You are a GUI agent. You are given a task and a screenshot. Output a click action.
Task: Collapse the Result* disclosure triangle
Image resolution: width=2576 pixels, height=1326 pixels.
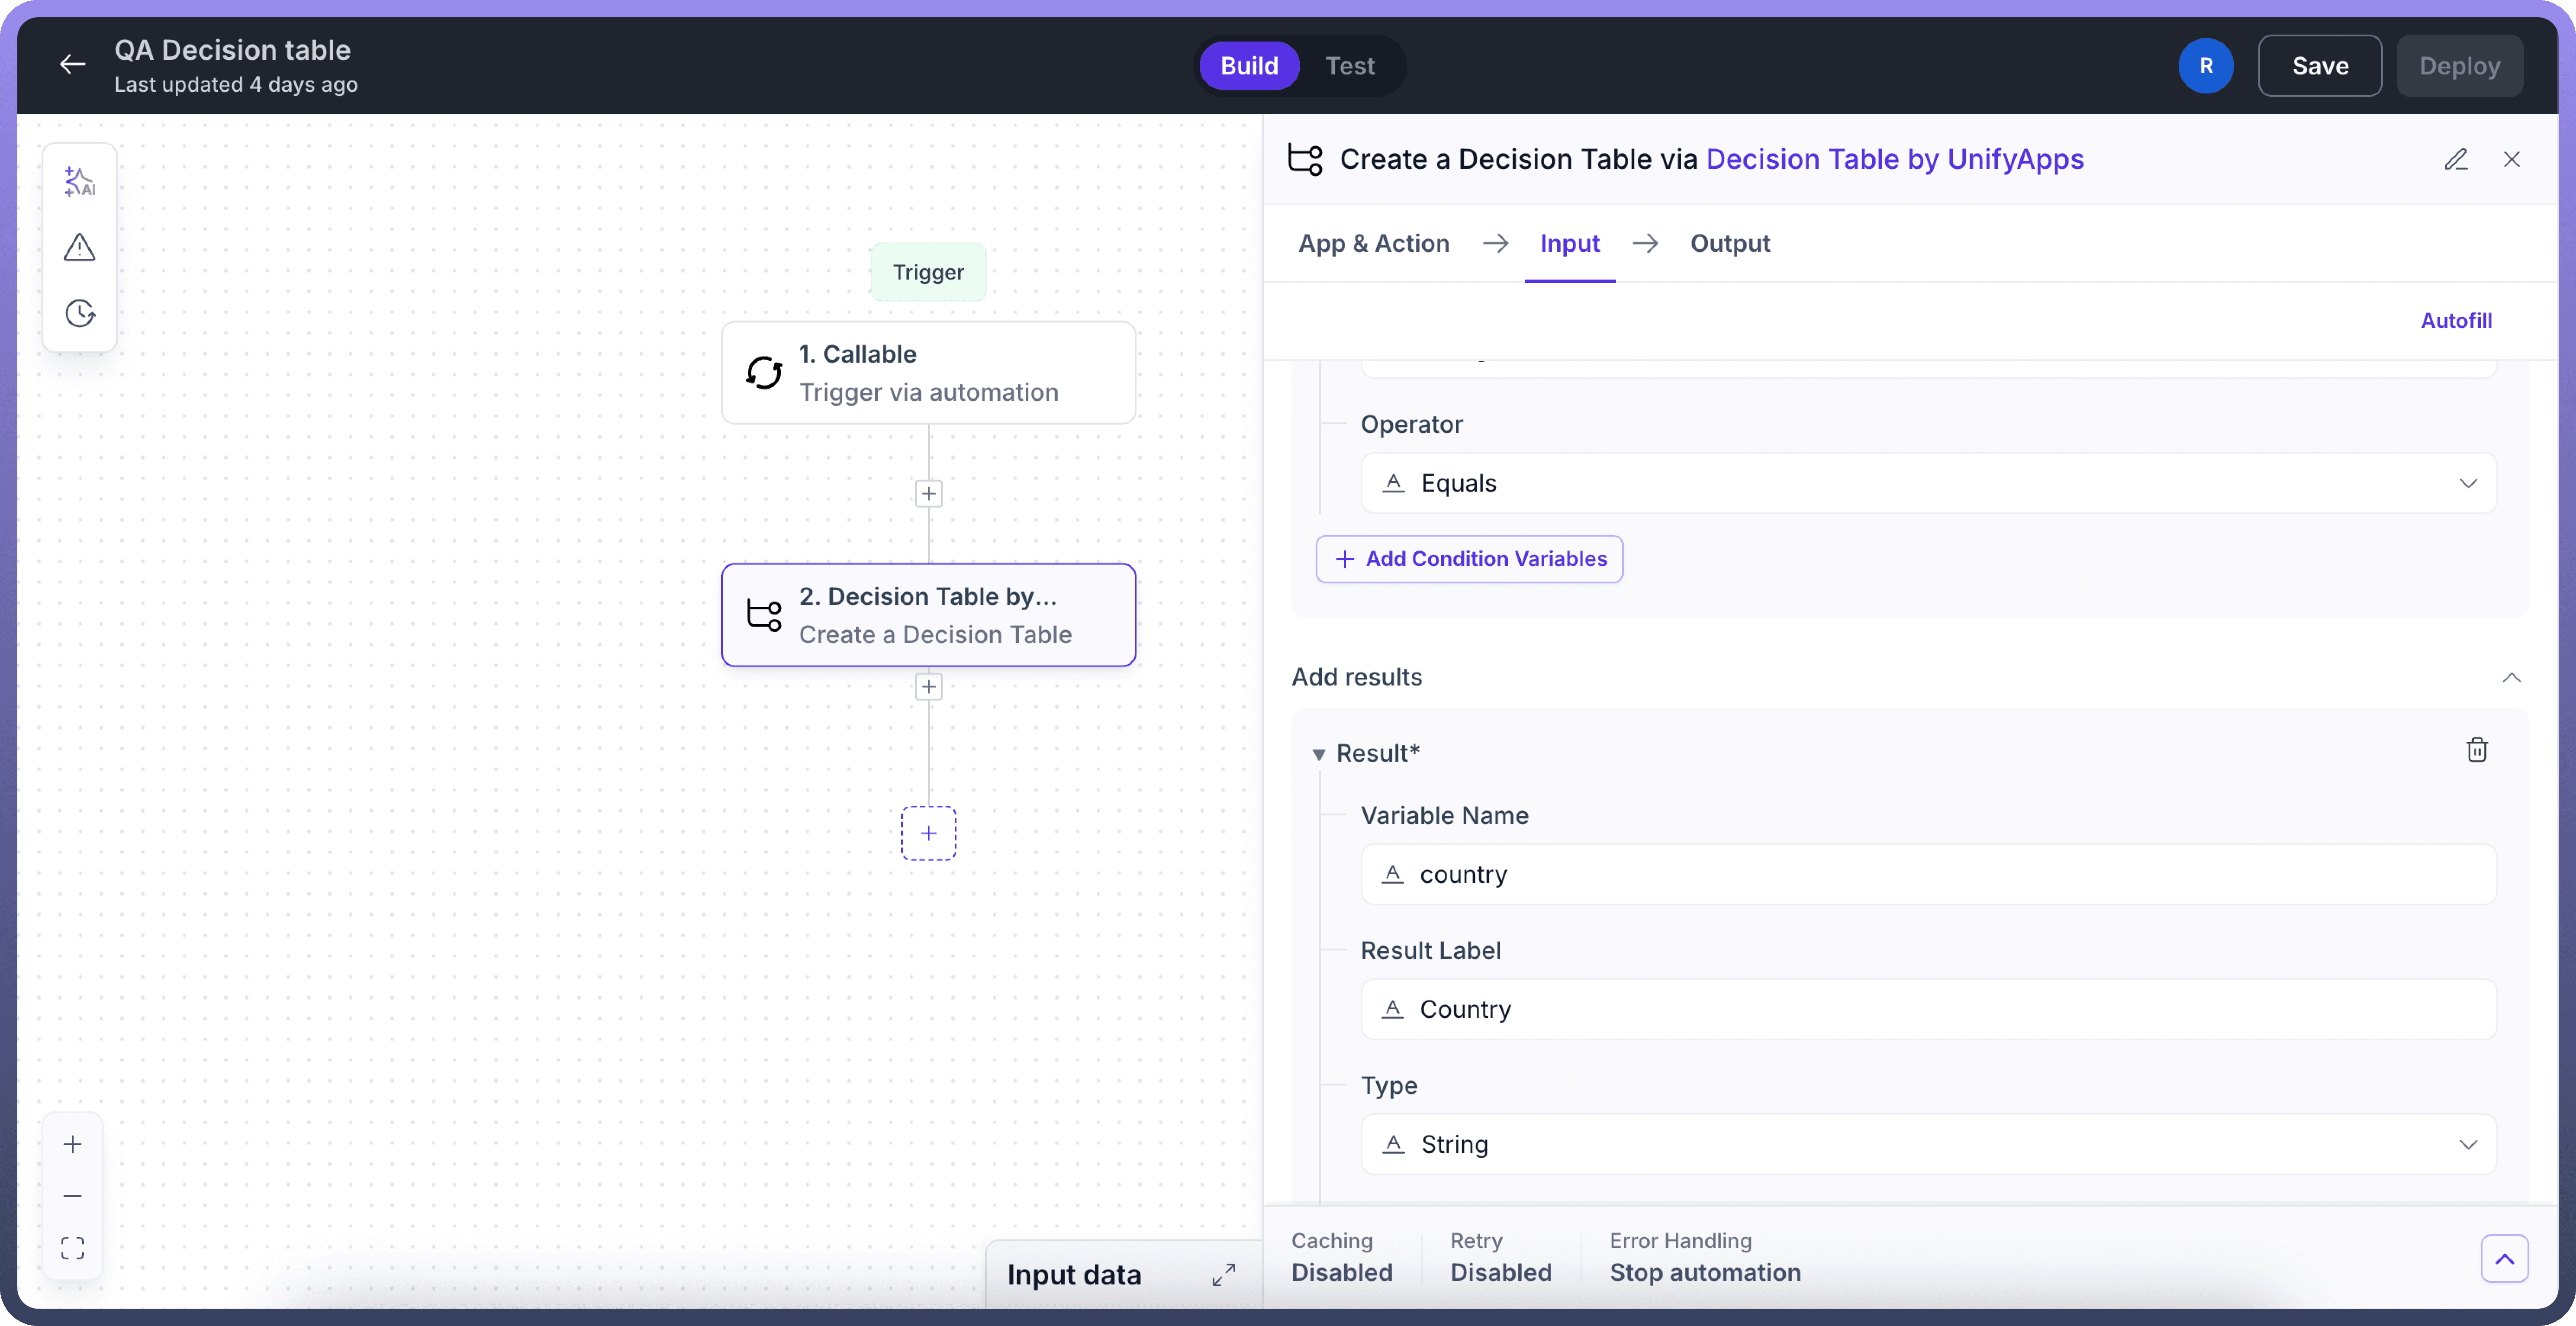point(1318,754)
